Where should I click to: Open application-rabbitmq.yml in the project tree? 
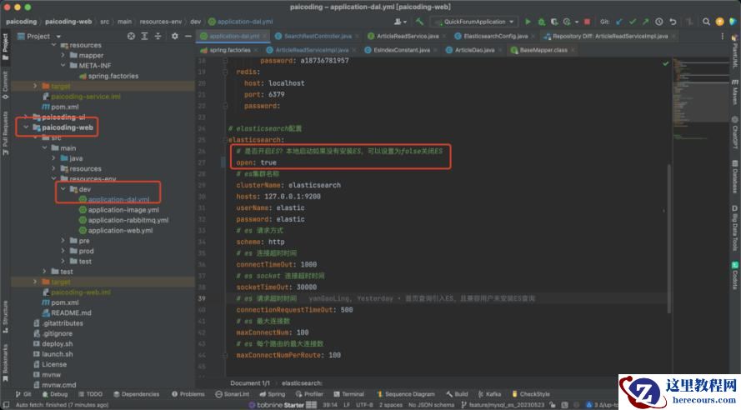click(x=128, y=220)
